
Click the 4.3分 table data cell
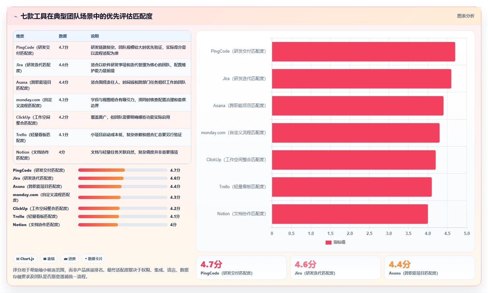click(64, 100)
